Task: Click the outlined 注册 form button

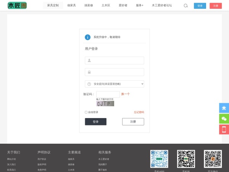Action: [133, 122]
